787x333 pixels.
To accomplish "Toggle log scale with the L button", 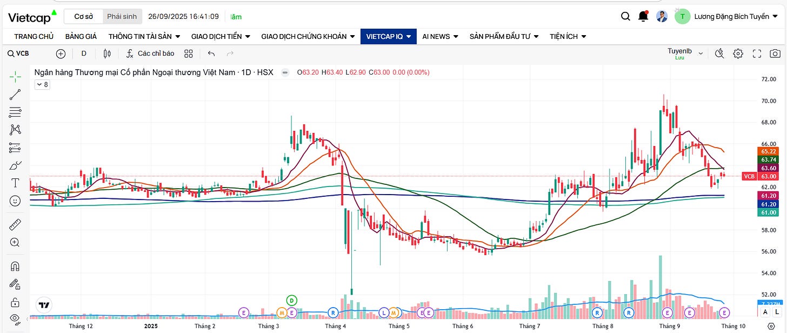I will click(778, 312).
